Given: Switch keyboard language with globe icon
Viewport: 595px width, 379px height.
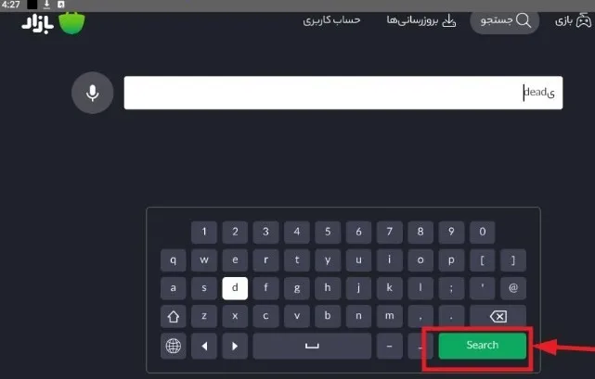Looking at the screenshot, I should click(x=174, y=346).
